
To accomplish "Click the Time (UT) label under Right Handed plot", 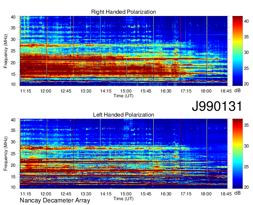I will 124,96.
